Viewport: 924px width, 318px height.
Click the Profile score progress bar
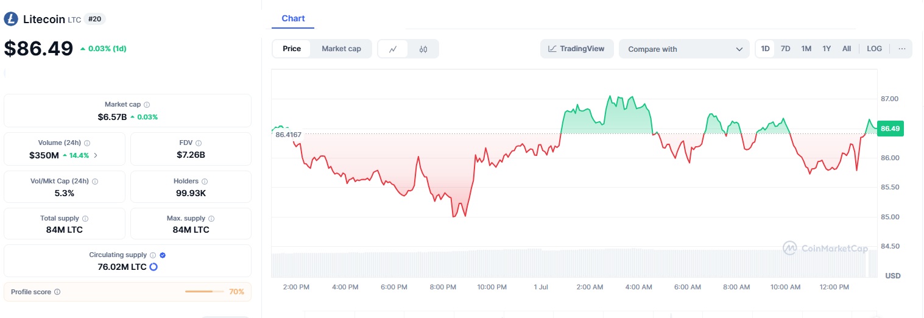pyautogui.click(x=204, y=292)
